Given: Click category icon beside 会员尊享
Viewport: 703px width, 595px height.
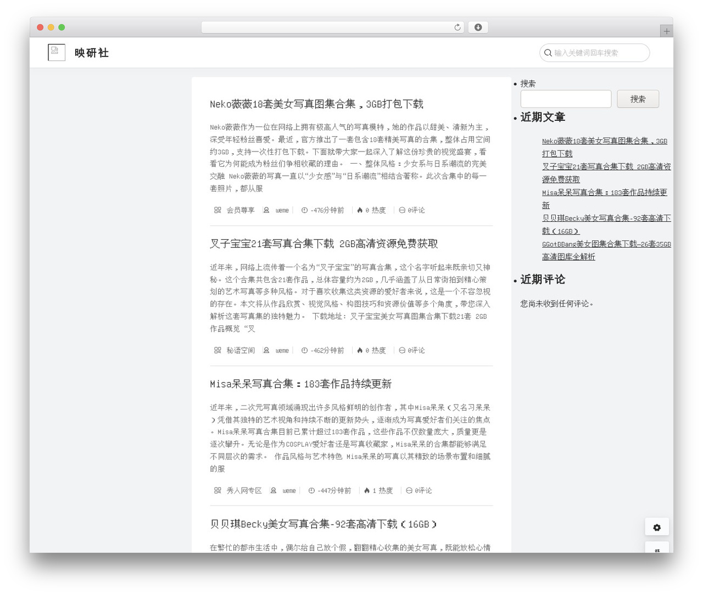Looking at the screenshot, I should click(x=217, y=210).
